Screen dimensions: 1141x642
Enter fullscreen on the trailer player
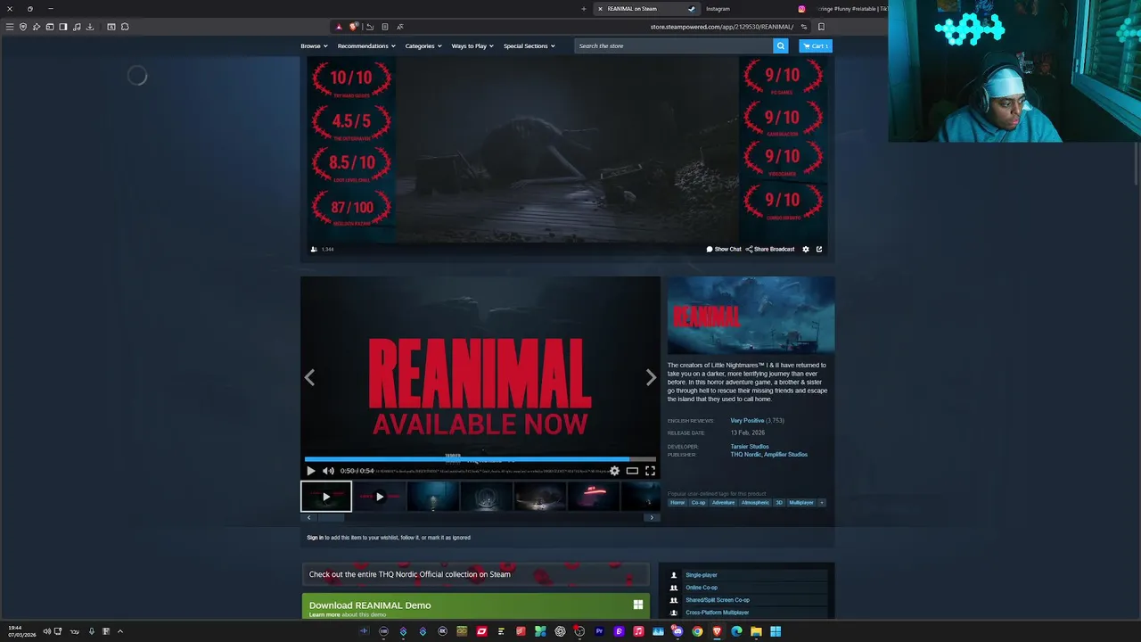point(650,471)
